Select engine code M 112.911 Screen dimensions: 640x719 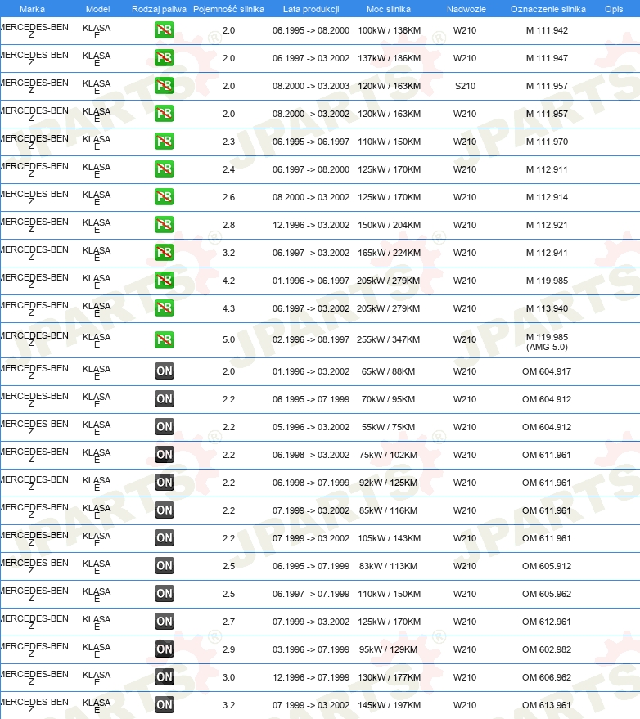coord(547,169)
